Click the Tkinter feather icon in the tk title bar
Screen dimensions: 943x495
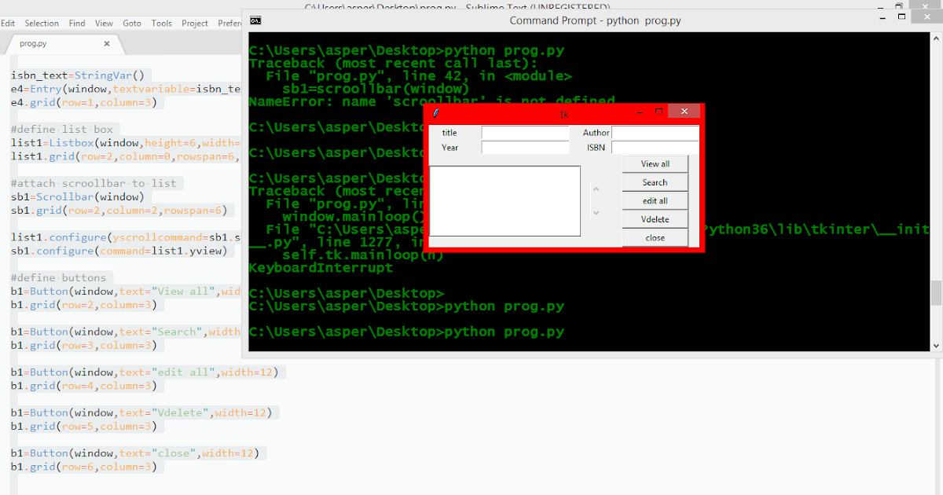435,113
